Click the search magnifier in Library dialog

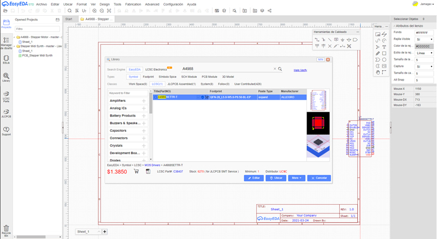pos(280,69)
